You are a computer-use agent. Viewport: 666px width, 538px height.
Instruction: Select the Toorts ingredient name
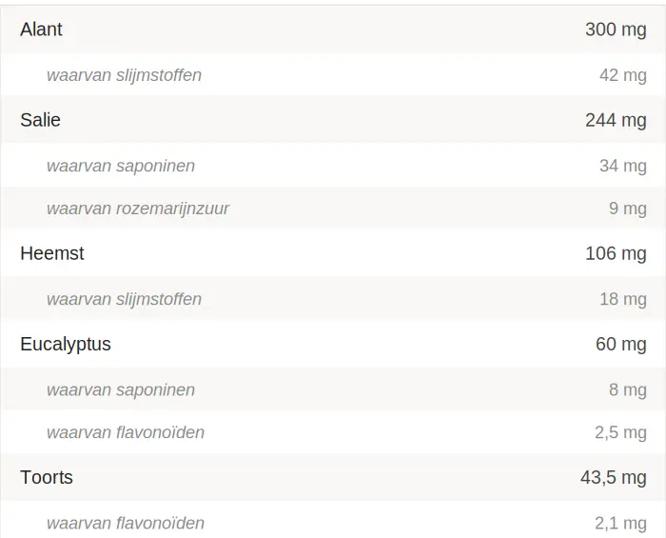click(47, 477)
